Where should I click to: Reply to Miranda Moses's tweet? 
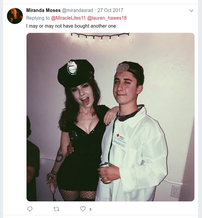(x=30, y=209)
